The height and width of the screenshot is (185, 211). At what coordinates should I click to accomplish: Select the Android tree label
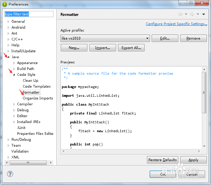18,27
